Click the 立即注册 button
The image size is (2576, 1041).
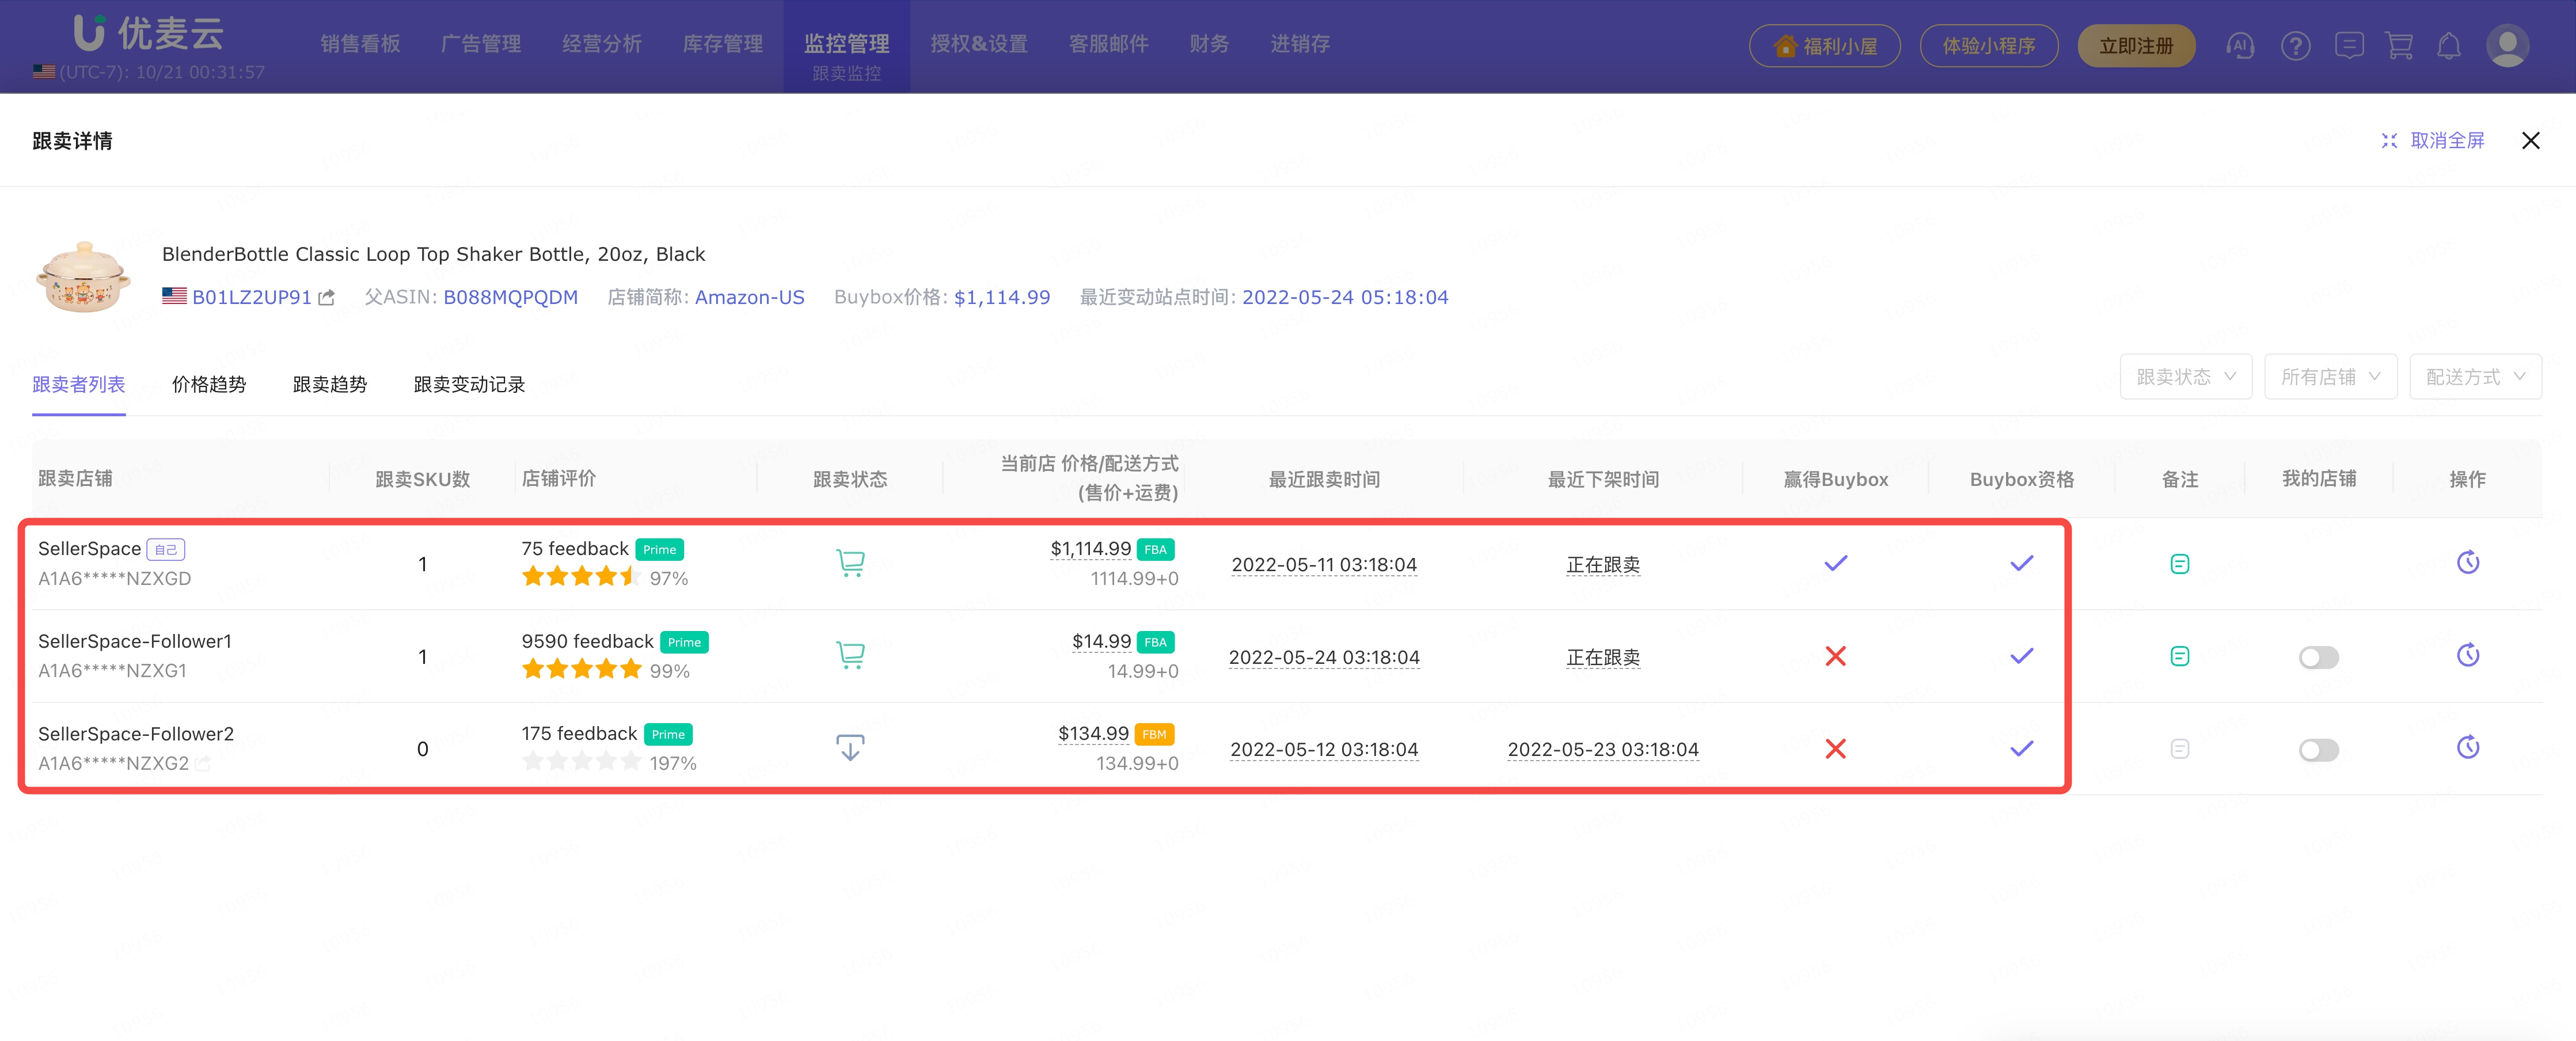pos(2135,46)
